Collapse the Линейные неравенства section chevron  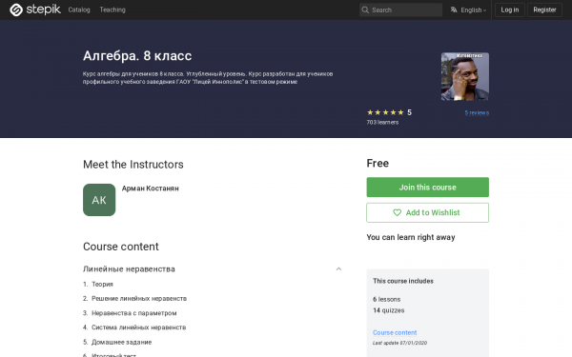(338, 268)
